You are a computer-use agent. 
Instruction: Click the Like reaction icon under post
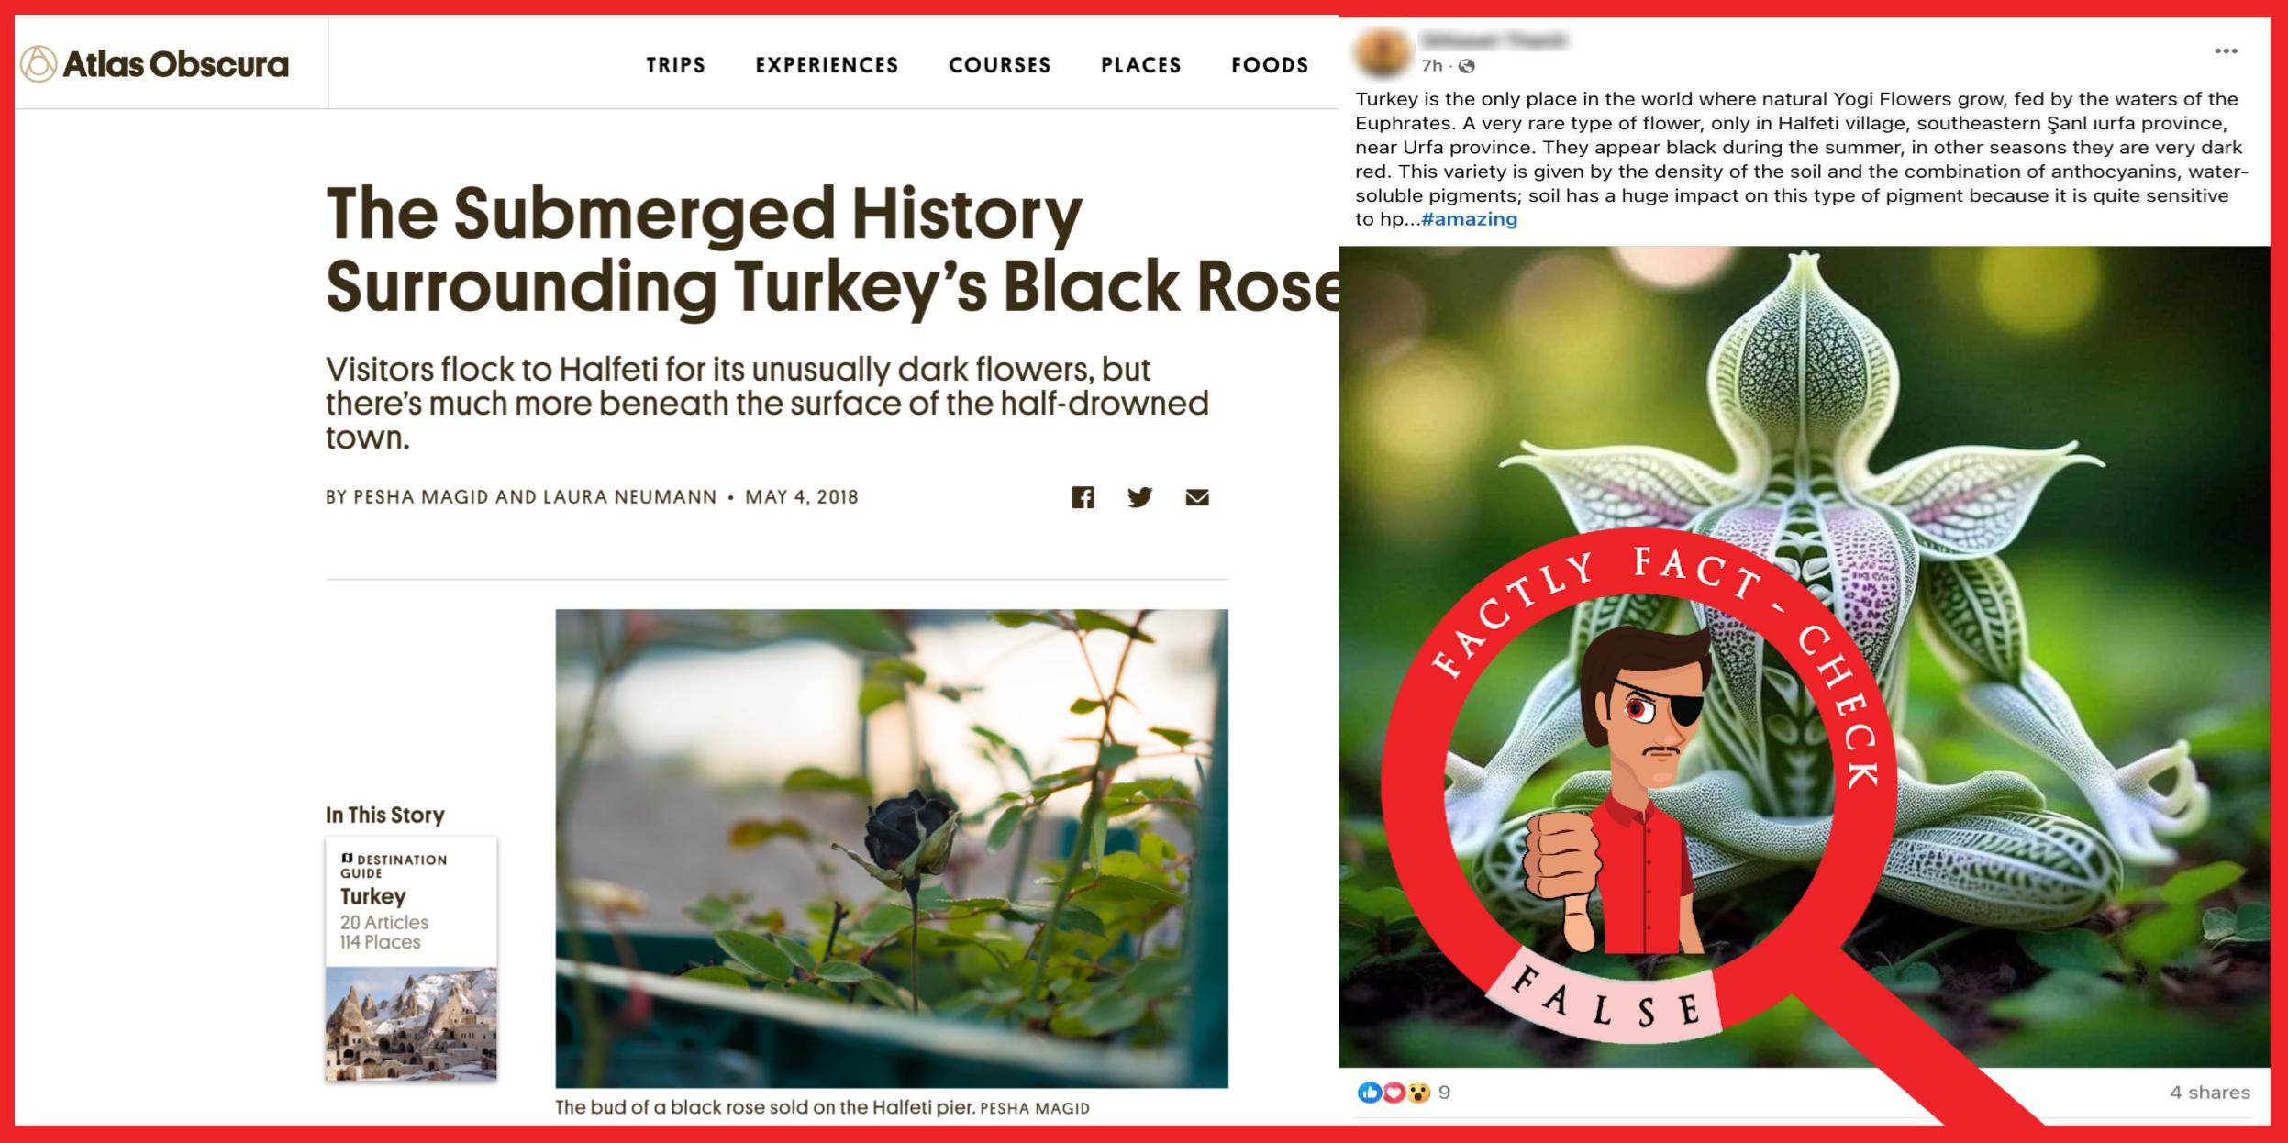click(1369, 1092)
